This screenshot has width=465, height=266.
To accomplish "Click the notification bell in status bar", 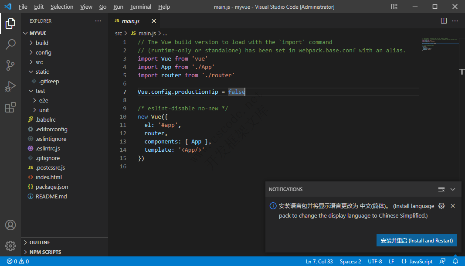I will 455,261.
